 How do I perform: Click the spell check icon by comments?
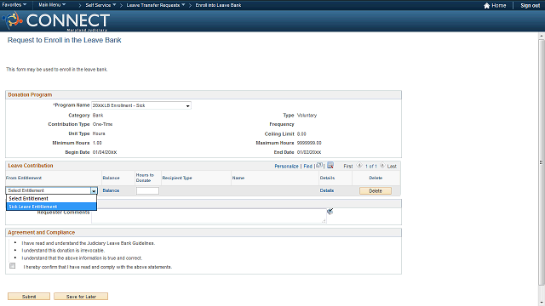[330, 212]
